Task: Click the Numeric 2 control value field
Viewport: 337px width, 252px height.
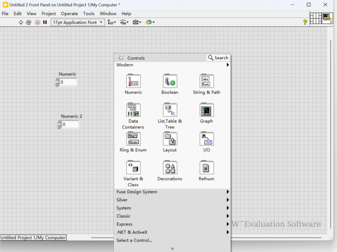Action: tap(70, 124)
